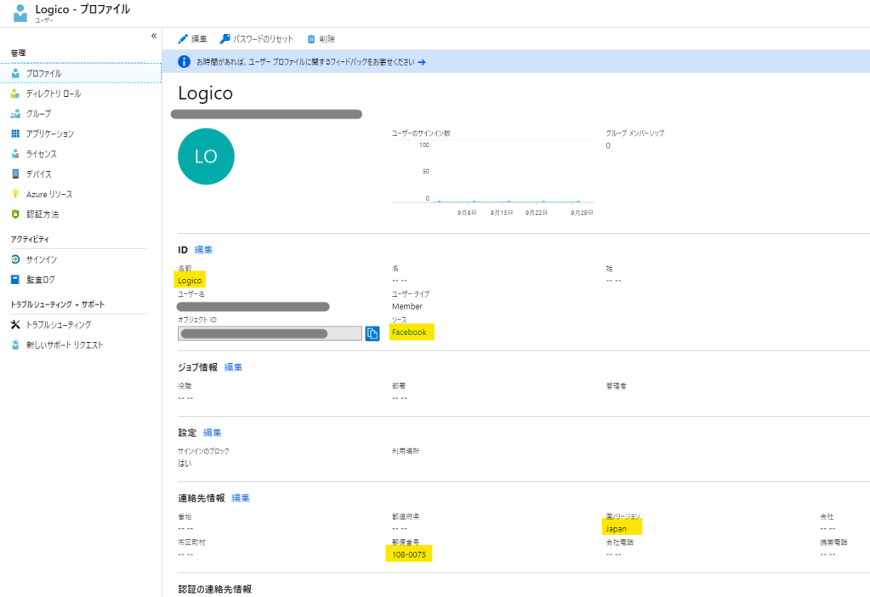Open the プロファイル menu item
Image resolution: width=870 pixels, height=597 pixels.
[44, 73]
